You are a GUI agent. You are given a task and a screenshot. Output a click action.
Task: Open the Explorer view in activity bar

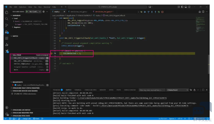tap(6, 12)
